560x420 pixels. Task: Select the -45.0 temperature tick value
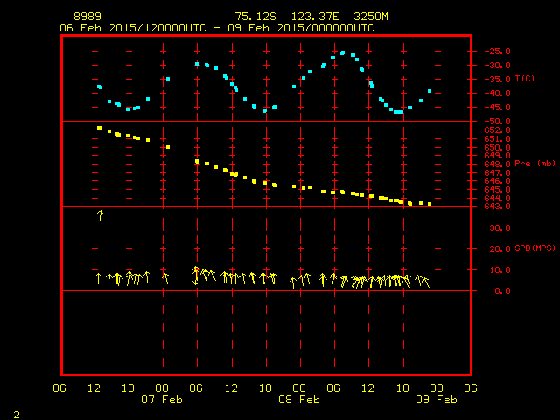pyautogui.click(x=498, y=107)
